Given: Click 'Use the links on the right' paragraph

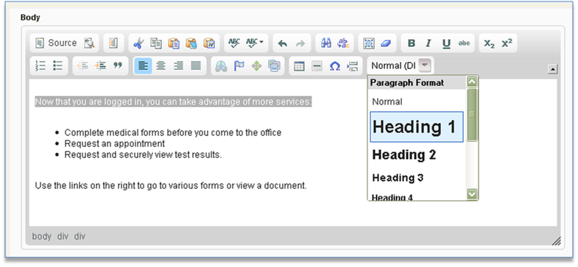Looking at the screenshot, I should pos(171,185).
